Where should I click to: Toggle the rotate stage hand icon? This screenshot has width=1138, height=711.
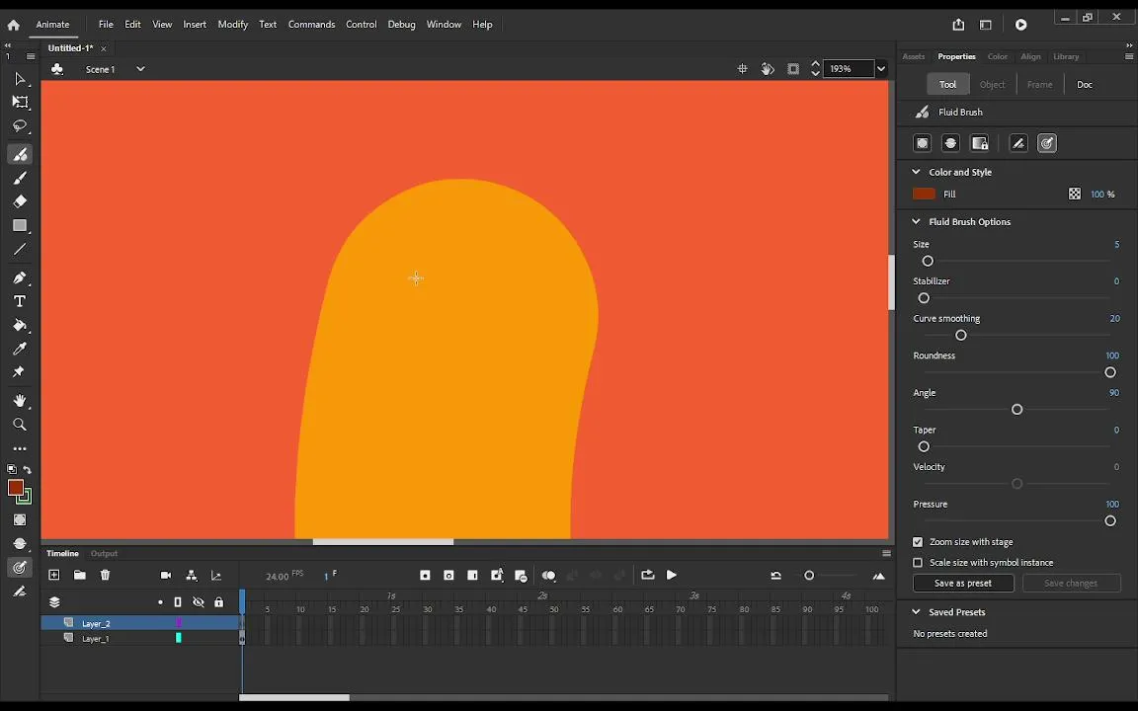768,69
